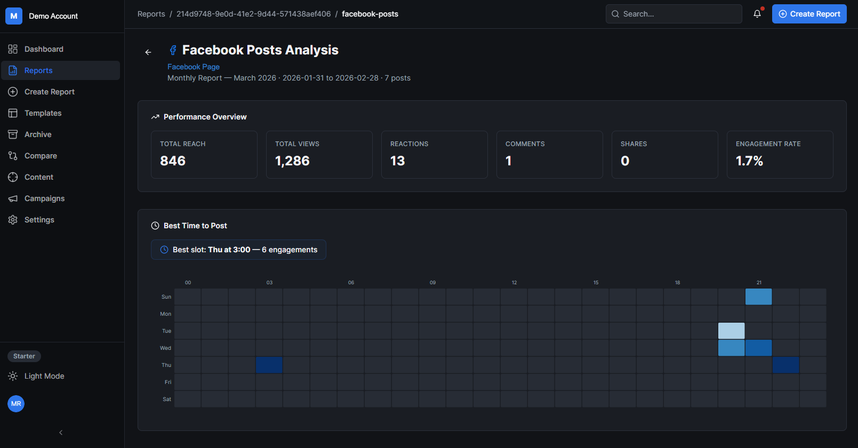The image size is (858, 448).
Task: Click the Facebook logo beside the page title
Action: (x=173, y=50)
